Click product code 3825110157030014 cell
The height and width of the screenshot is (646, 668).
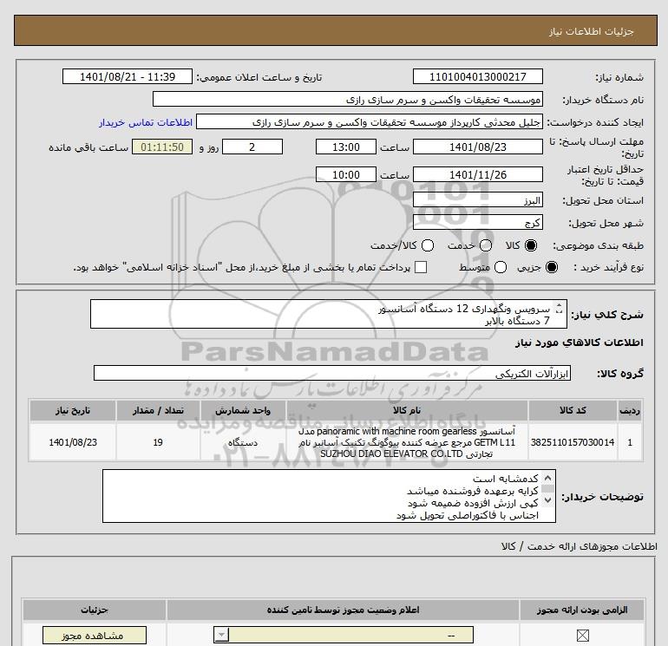573,442
